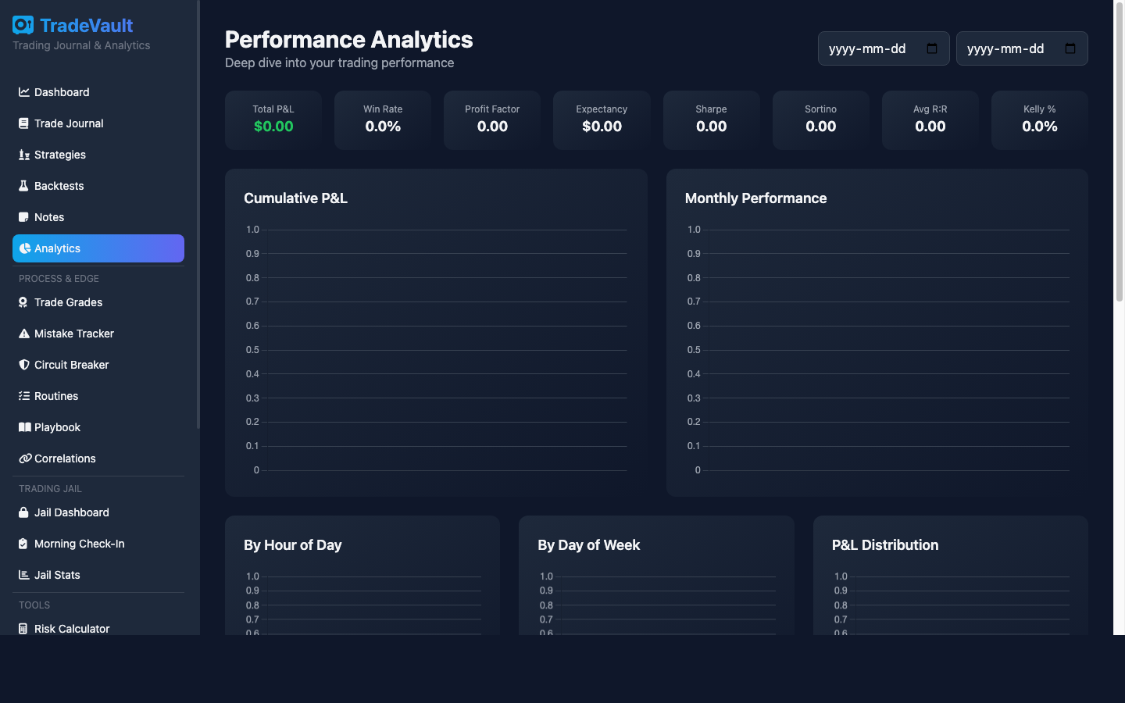Click the Correlations link icon
This screenshot has height=703, width=1125.
[23, 459]
